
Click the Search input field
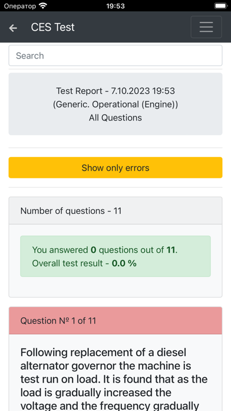point(115,56)
